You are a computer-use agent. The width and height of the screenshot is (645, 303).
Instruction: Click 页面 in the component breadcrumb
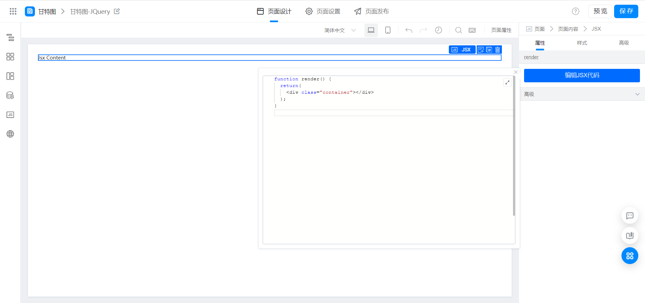540,29
